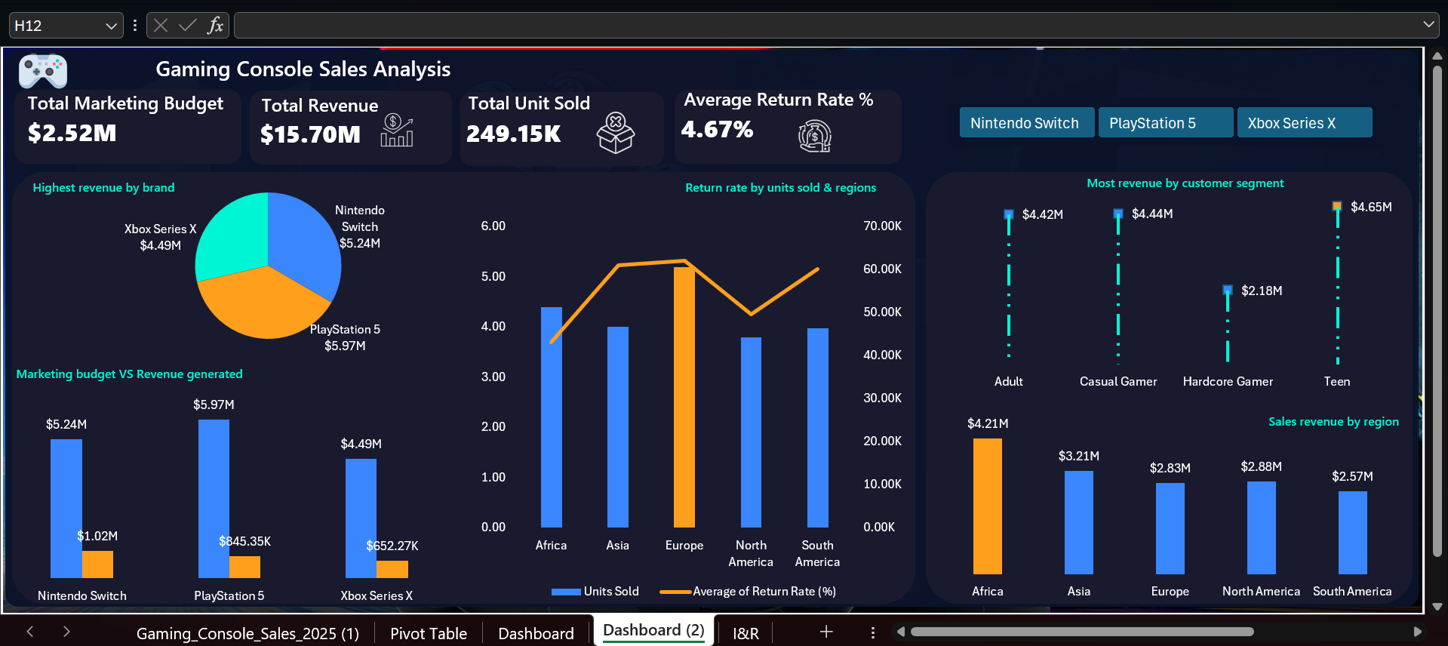Click Average of Return Rate legend swatch

tap(675, 592)
